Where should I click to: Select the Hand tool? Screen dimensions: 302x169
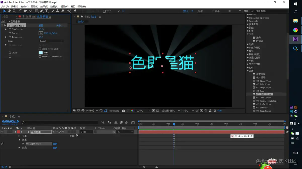point(9,11)
